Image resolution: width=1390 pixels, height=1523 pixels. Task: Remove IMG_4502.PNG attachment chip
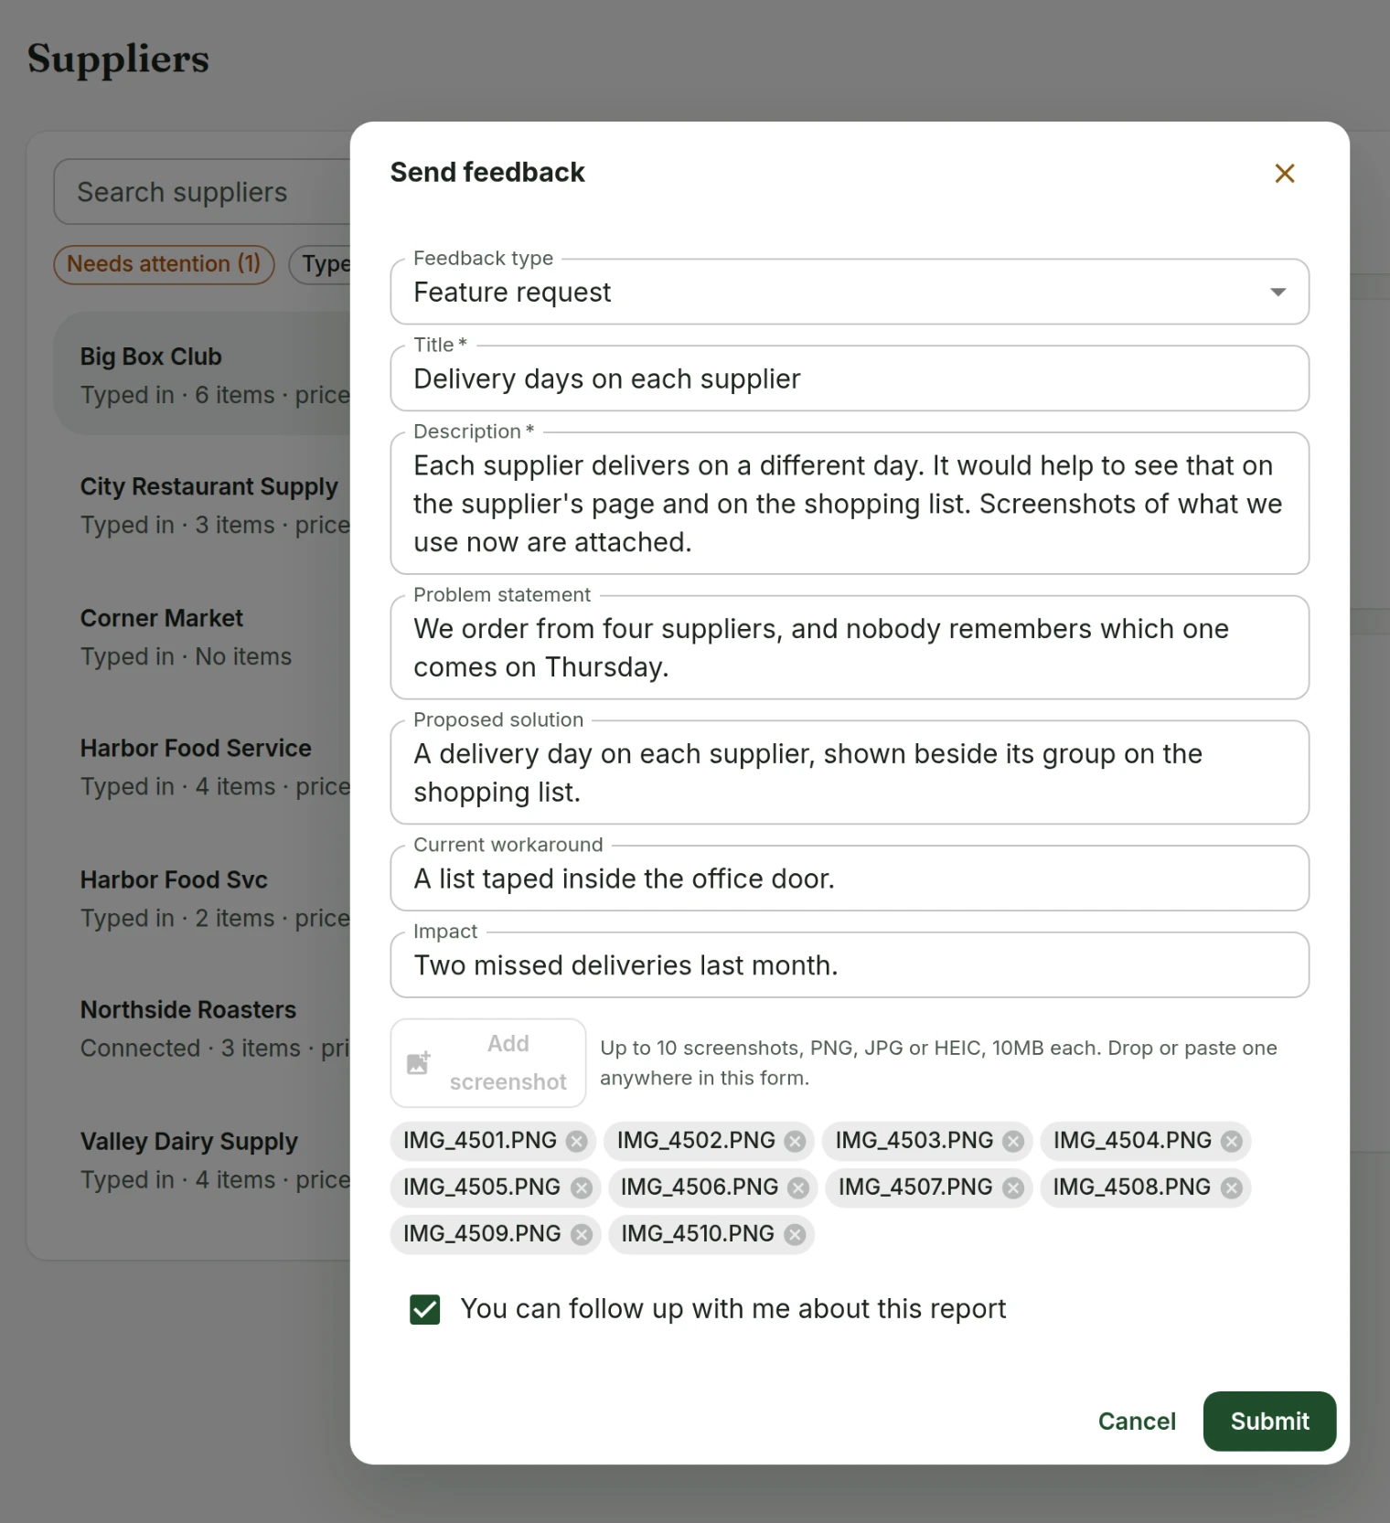795,1141
